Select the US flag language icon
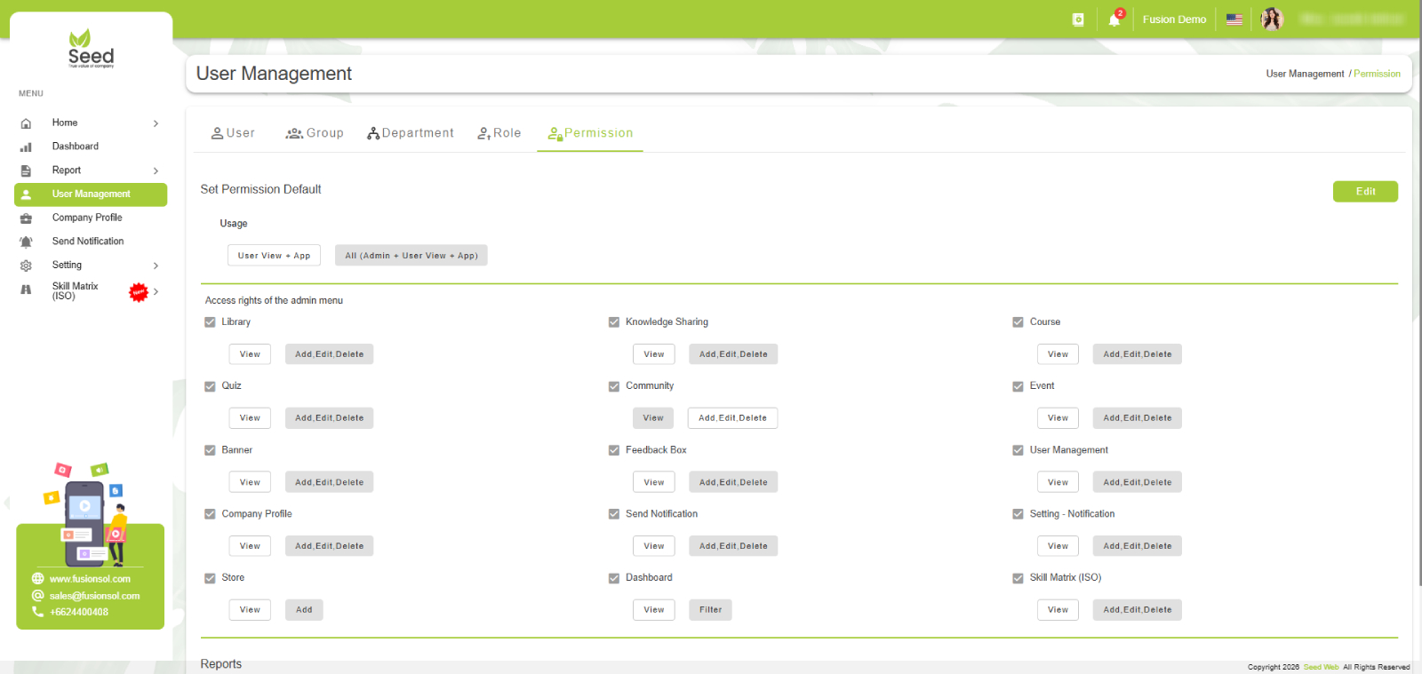This screenshot has height=674, width=1422. point(1234,20)
